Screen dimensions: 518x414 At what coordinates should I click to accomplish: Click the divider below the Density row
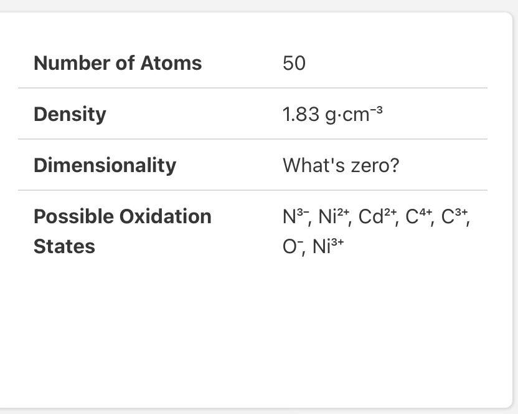[253, 139]
